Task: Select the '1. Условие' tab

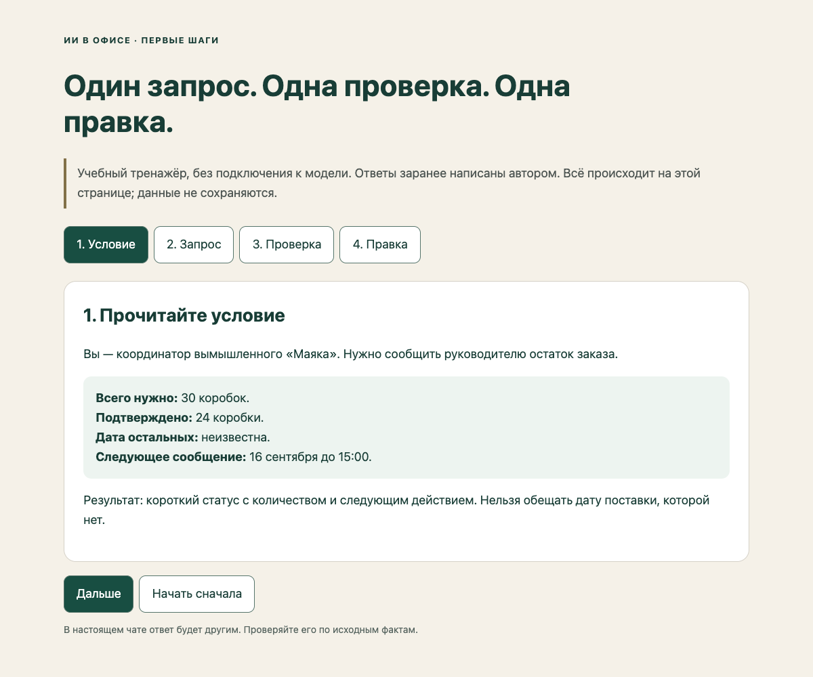Action: 106,244
